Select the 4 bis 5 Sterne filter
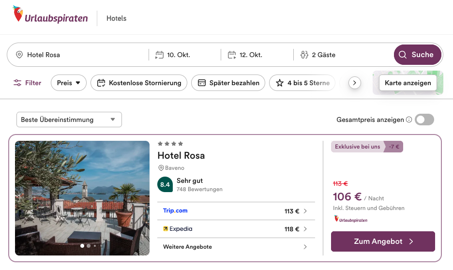This screenshot has height=270, width=453. point(302,83)
